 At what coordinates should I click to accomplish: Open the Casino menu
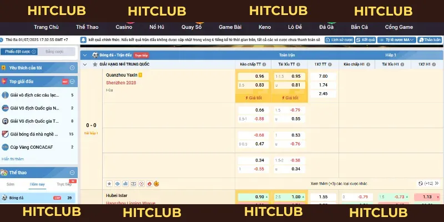(x=124, y=27)
